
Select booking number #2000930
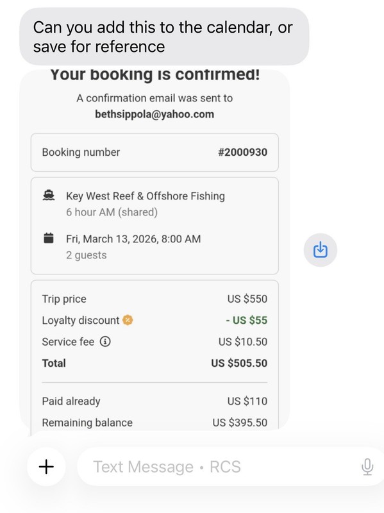(243, 152)
